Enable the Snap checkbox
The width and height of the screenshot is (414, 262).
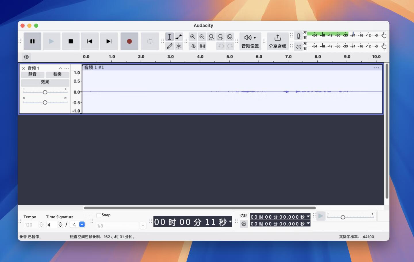pos(99,215)
